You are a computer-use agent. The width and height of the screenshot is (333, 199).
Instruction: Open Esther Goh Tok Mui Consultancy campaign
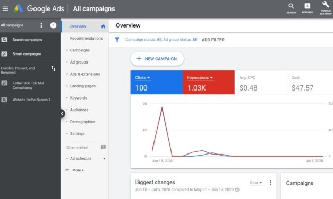pos(28,85)
